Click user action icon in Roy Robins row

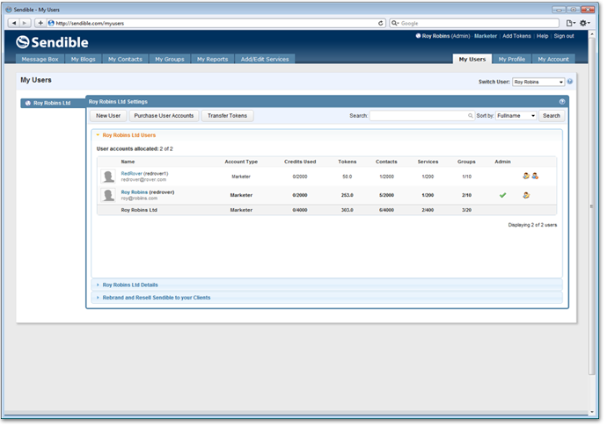coord(526,195)
